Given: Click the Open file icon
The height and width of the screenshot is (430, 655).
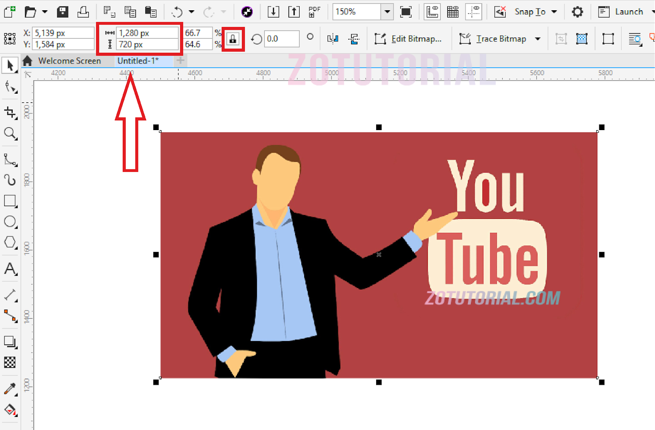Looking at the screenshot, I should point(30,11).
